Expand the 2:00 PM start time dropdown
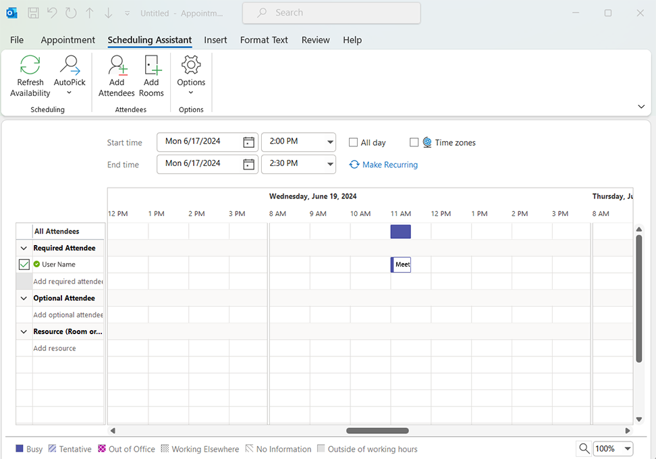 (x=329, y=142)
